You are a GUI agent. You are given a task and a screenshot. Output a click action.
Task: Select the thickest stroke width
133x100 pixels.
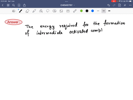(x=109, y=11)
